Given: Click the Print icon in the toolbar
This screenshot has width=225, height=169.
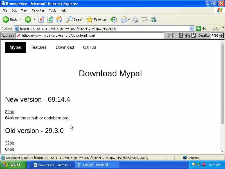Looking at the screenshot, I should pos(135,19).
